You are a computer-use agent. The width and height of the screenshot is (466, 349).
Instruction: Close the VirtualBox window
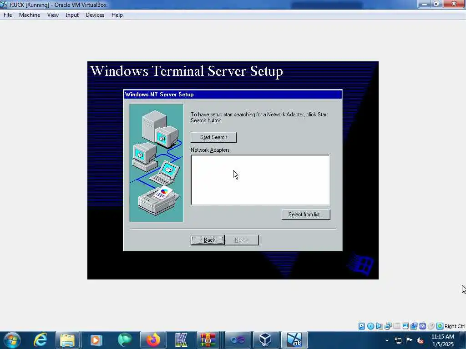(454, 4)
